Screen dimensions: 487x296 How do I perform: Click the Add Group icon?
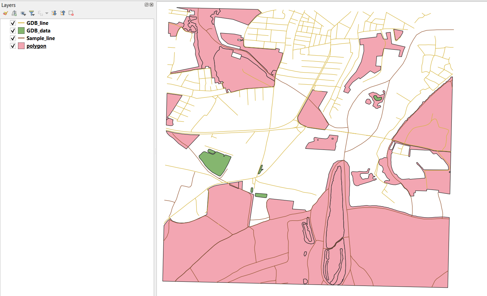coord(14,13)
